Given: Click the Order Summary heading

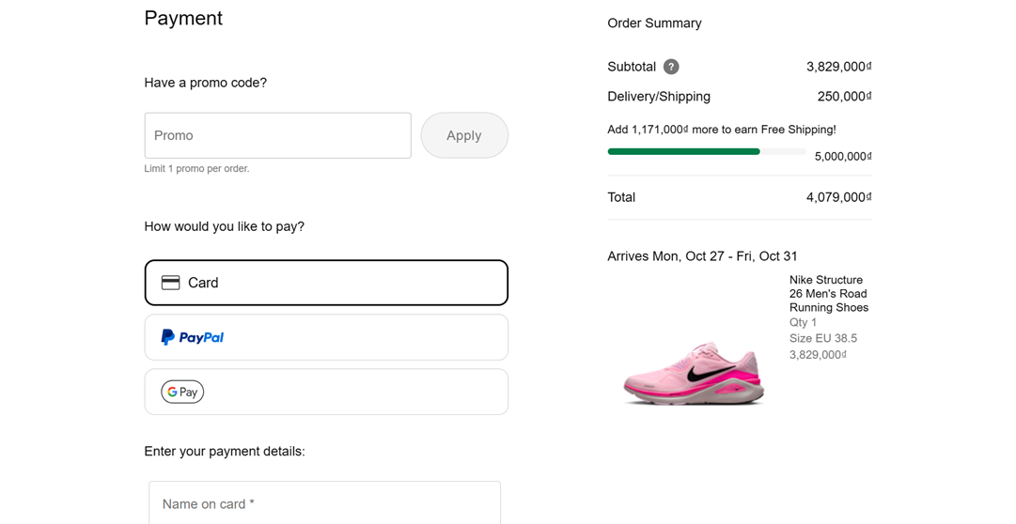Looking at the screenshot, I should 654,23.
